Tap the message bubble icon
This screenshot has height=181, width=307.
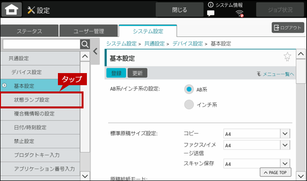tap(210, 14)
